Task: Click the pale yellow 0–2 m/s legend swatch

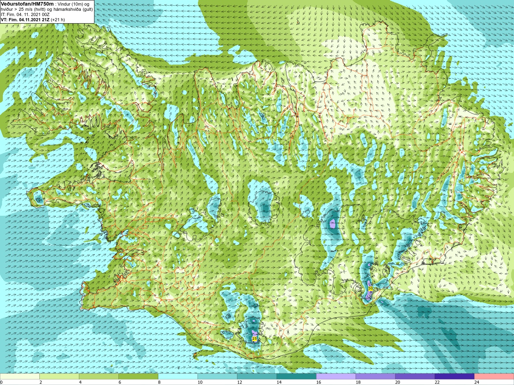Action: [20, 377]
